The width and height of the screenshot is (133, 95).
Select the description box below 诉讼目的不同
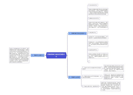coord(98,12)
